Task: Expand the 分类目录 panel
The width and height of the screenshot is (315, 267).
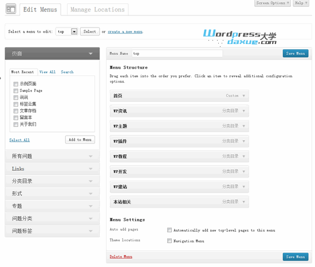Action: pyautogui.click(x=52, y=181)
